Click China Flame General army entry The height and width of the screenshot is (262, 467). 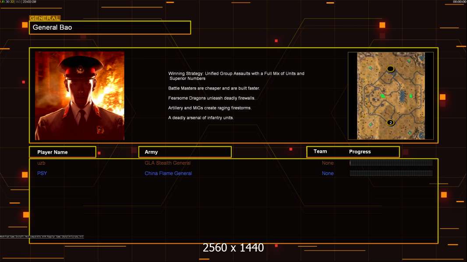pos(168,173)
